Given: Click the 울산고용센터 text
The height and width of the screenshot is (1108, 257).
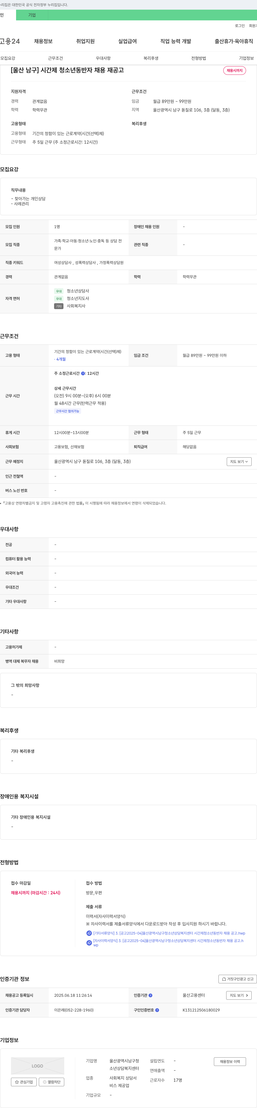Looking at the screenshot, I should pyautogui.click(x=194, y=995).
